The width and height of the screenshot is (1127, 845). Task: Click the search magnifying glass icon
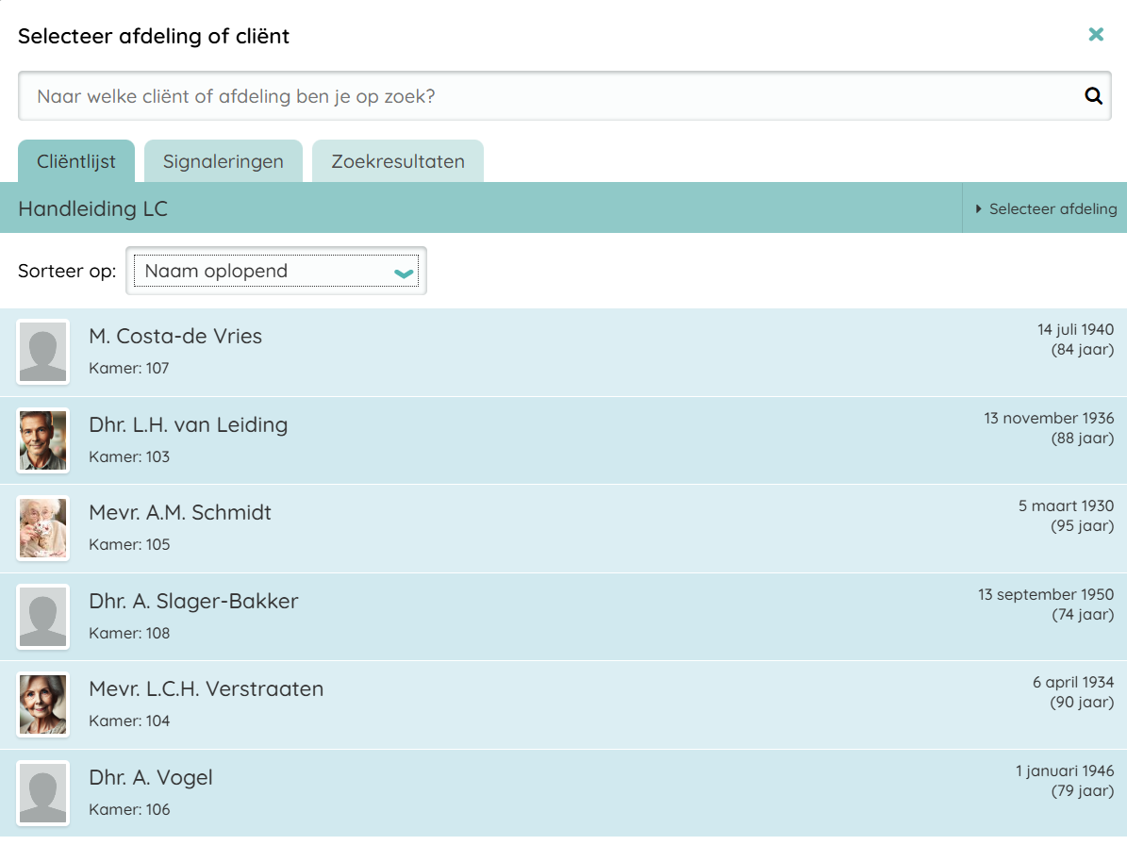[1093, 96]
